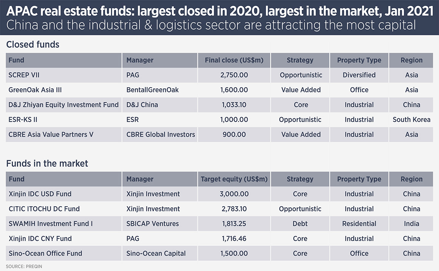Select the BentallGreenOak manager cell
This screenshot has width=439, height=271.
[153, 90]
